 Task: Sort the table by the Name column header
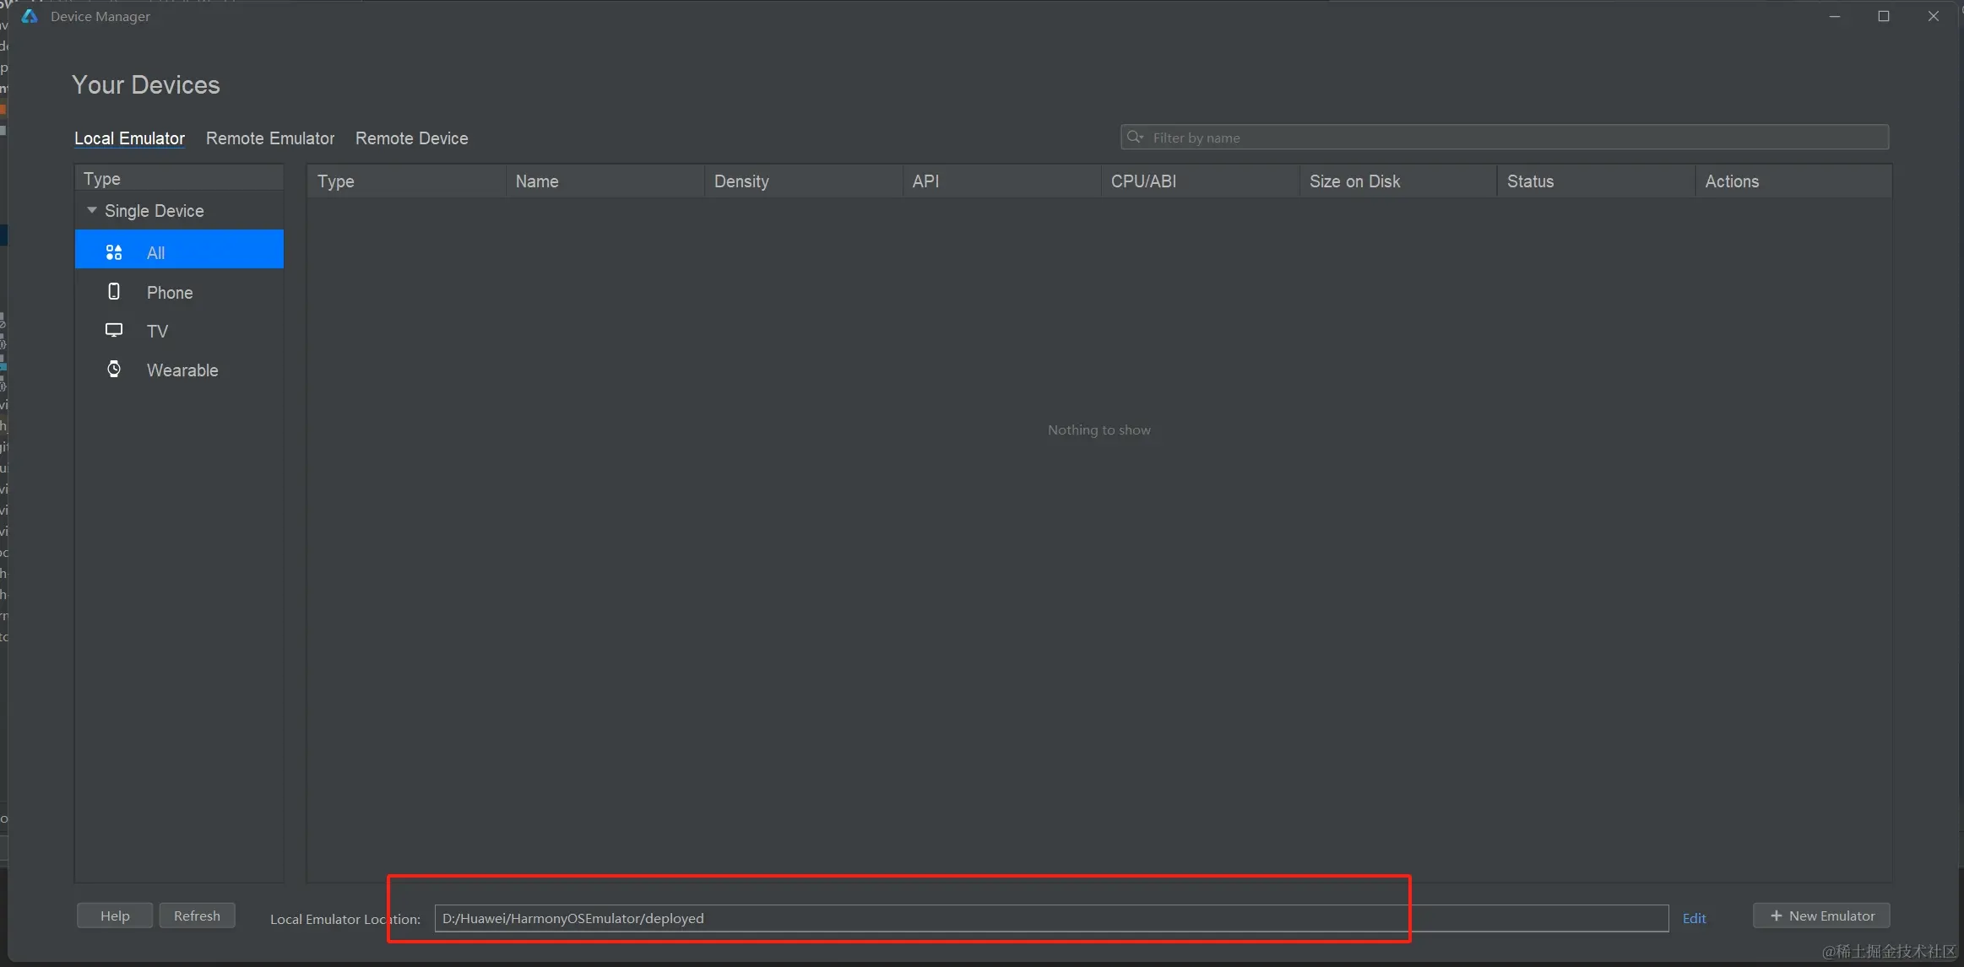point(537,181)
